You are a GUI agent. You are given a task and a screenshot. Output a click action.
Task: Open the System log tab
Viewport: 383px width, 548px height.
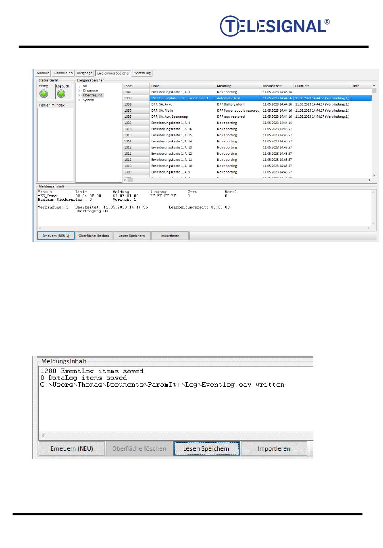pyautogui.click(x=142, y=73)
